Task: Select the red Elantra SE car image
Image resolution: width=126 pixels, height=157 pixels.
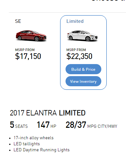Action: tap(31, 36)
